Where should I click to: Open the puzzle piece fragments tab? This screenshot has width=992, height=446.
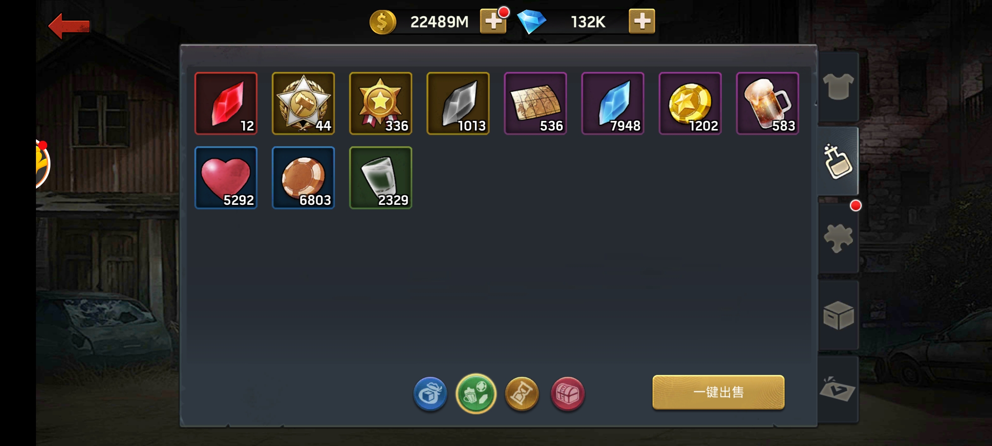(838, 238)
